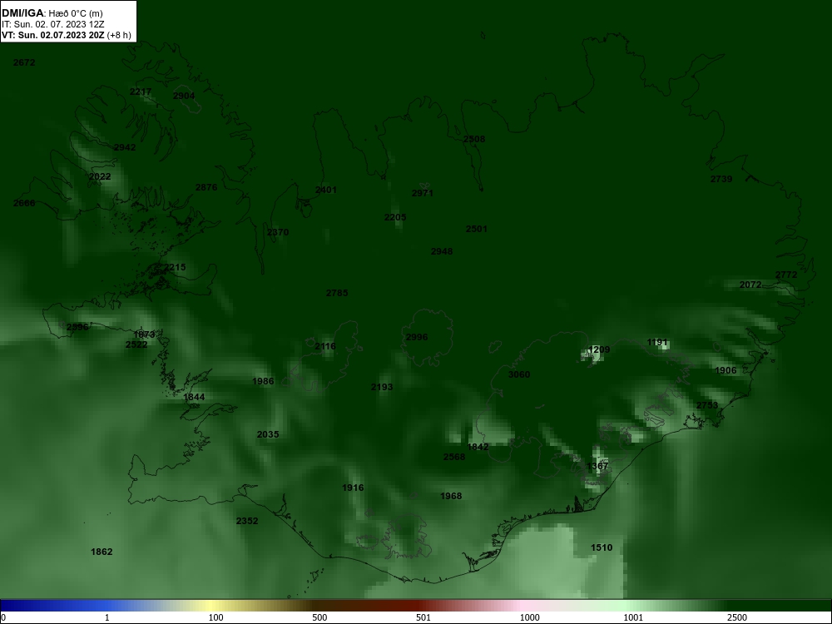Click the map value 2568
This screenshot has width=832, height=624.
(454, 458)
